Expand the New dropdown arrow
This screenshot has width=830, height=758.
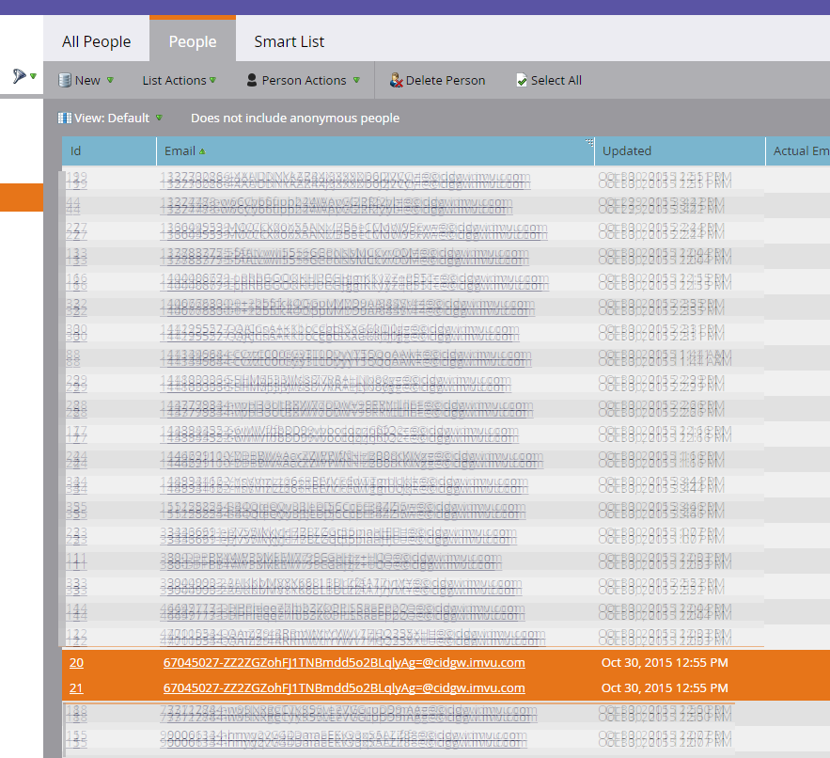pyautogui.click(x=110, y=81)
